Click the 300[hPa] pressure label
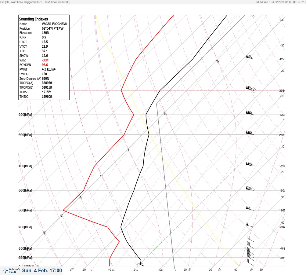 [25, 135]
